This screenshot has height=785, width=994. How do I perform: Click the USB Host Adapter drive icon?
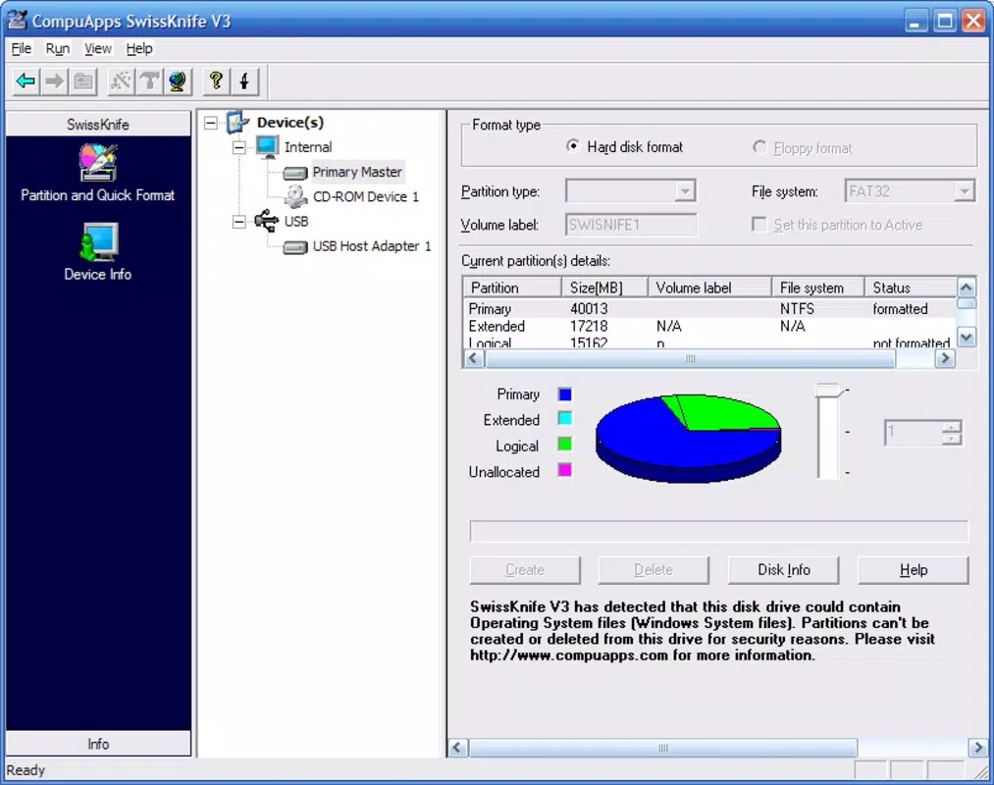tap(295, 246)
